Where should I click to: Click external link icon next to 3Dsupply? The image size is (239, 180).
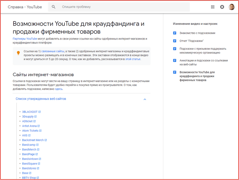tap(35, 117)
